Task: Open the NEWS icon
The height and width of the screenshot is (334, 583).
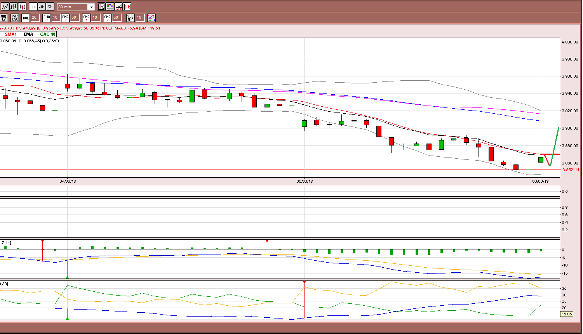Action: click(127, 7)
